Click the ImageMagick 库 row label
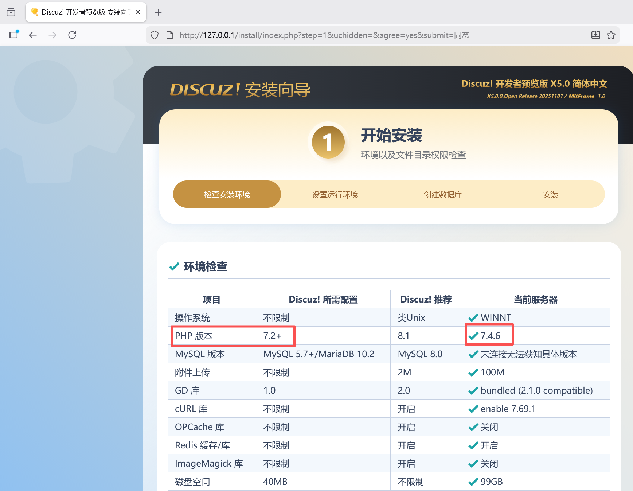 pos(209,463)
